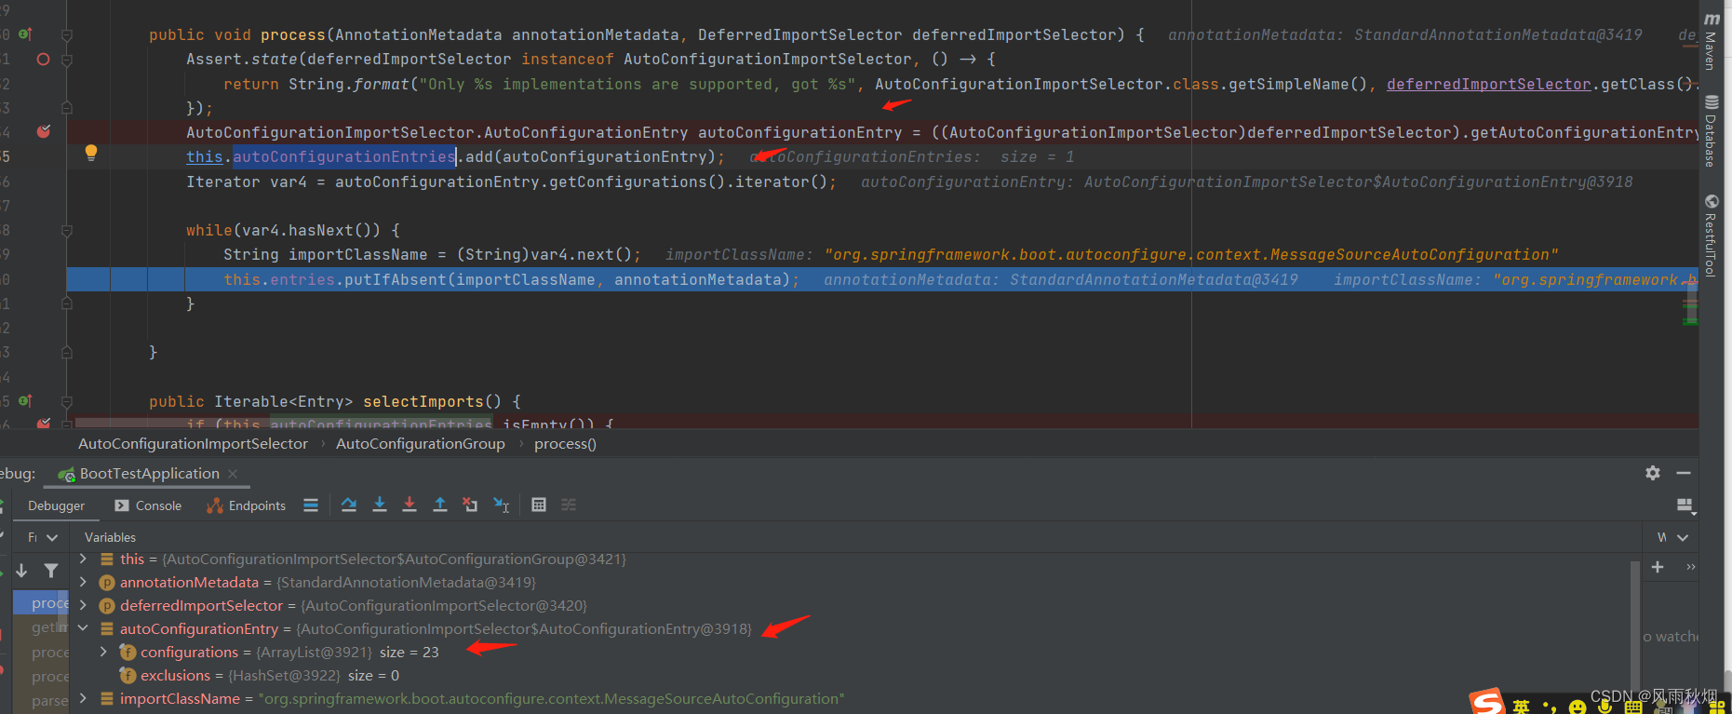Open the Restore Layout icon menu
1732x714 pixels.
(x=1685, y=505)
